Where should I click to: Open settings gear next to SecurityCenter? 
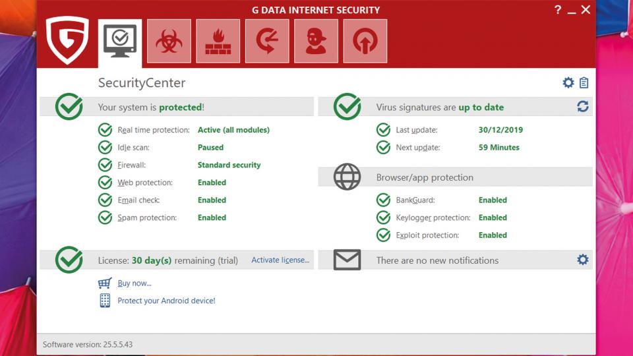[568, 83]
